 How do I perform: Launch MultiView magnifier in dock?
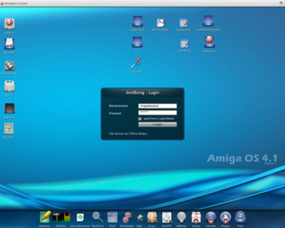97,217
